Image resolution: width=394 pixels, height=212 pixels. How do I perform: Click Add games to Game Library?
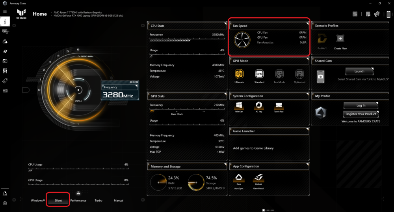253,148
